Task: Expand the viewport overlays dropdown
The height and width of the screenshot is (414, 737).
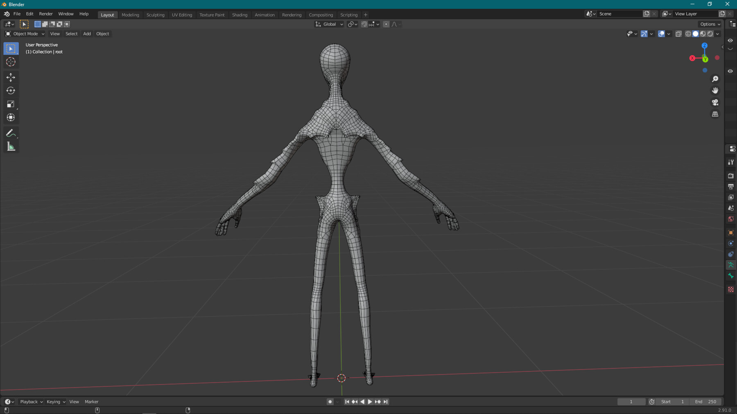Action: [x=669, y=34]
